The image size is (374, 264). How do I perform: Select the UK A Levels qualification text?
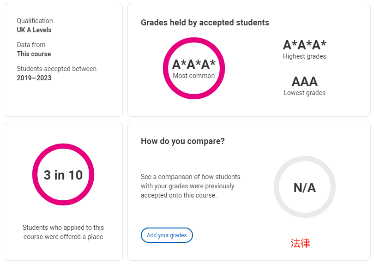34,30
